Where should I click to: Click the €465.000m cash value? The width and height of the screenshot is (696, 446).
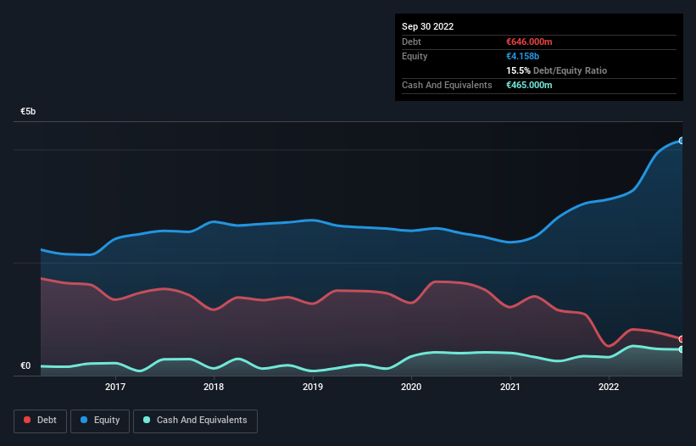(x=529, y=85)
